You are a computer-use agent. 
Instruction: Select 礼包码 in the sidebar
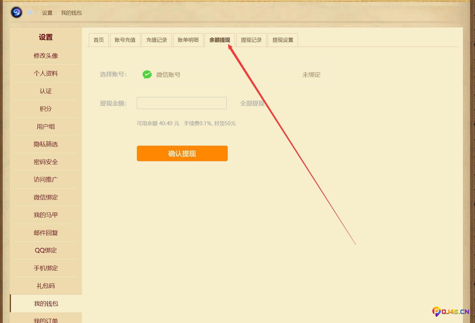(x=46, y=286)
